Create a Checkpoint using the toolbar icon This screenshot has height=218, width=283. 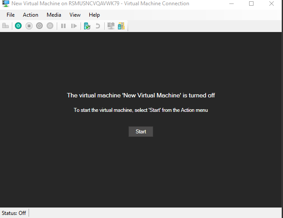click(x=87, y=26)
